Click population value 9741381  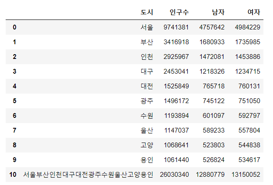click(x=176, y=27)
